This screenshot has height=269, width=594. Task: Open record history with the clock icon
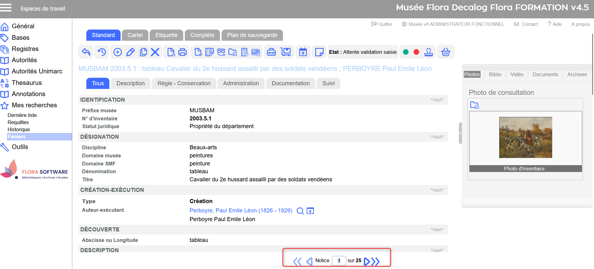[x=102, y=52]
